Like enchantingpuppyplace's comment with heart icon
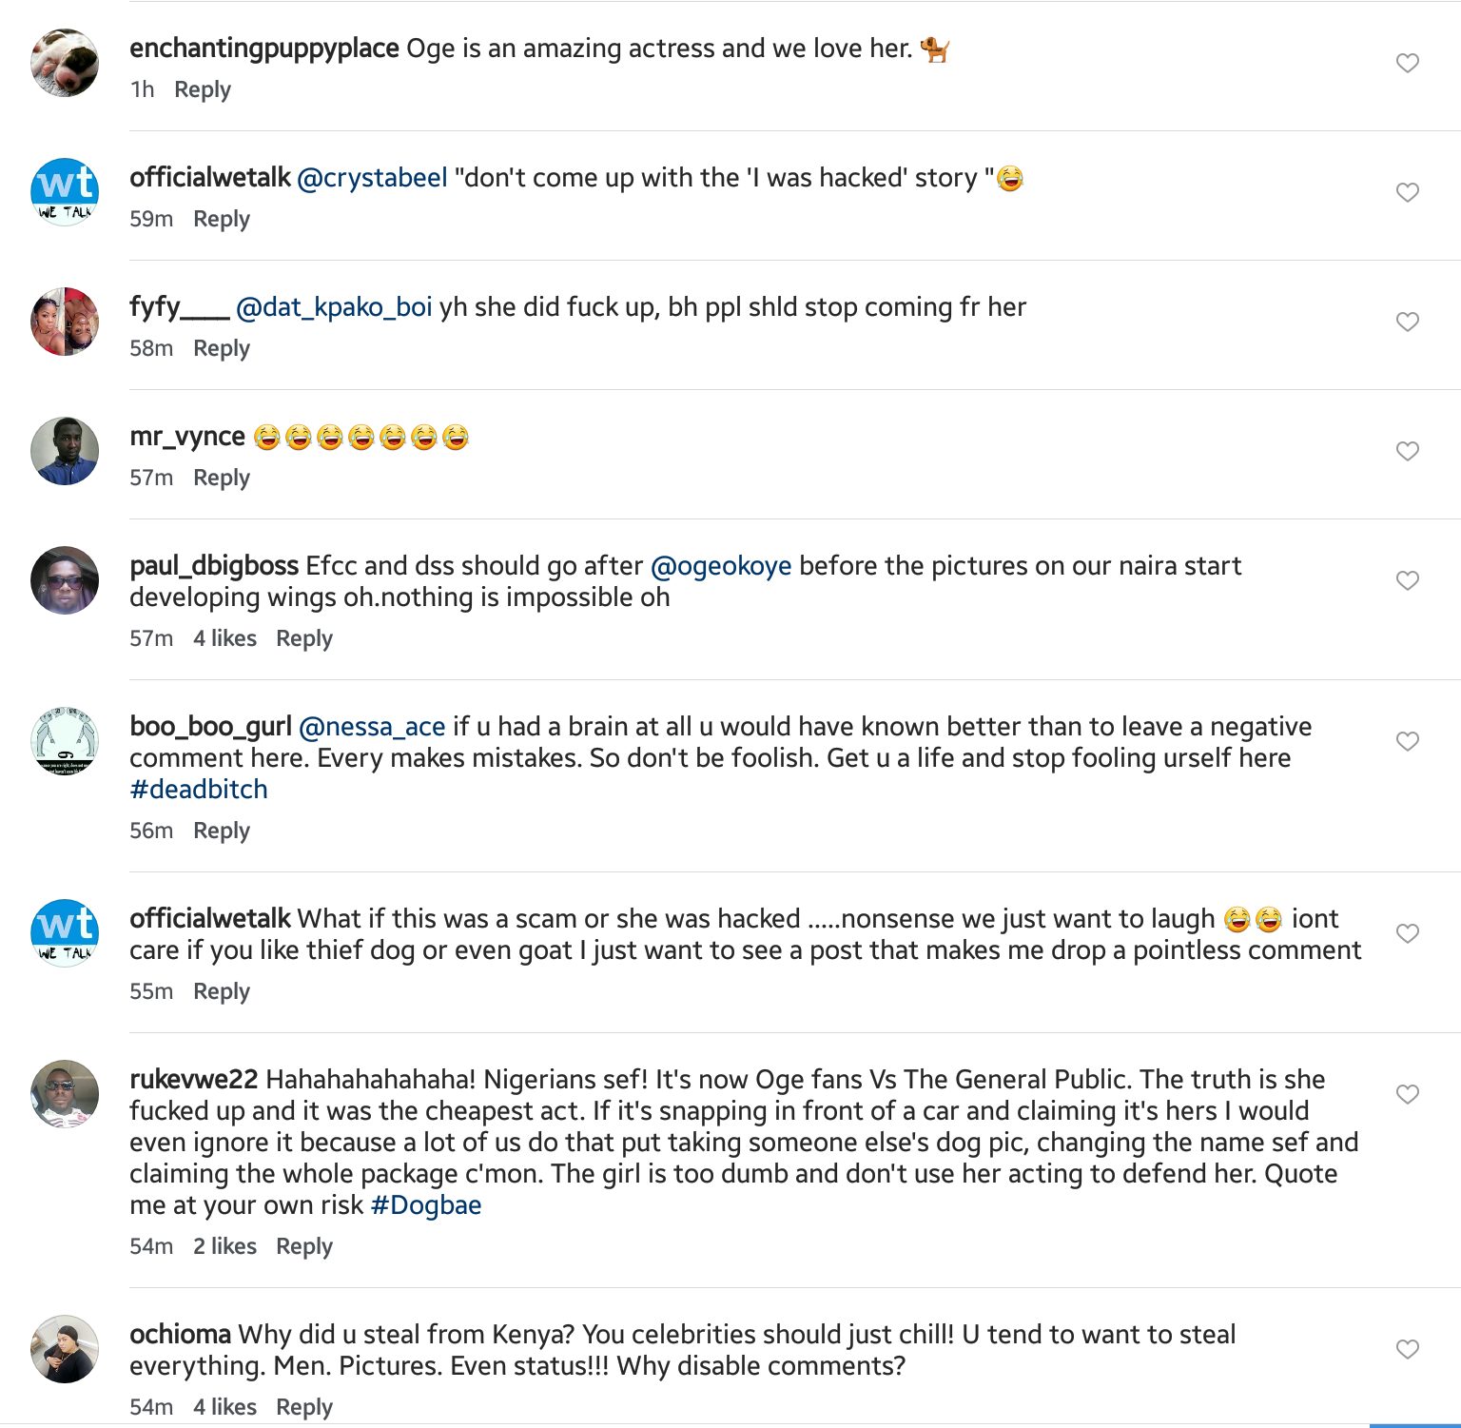Viewport: 1461px width, 1428px height. pyautogui.click(x=1408, y=63)
